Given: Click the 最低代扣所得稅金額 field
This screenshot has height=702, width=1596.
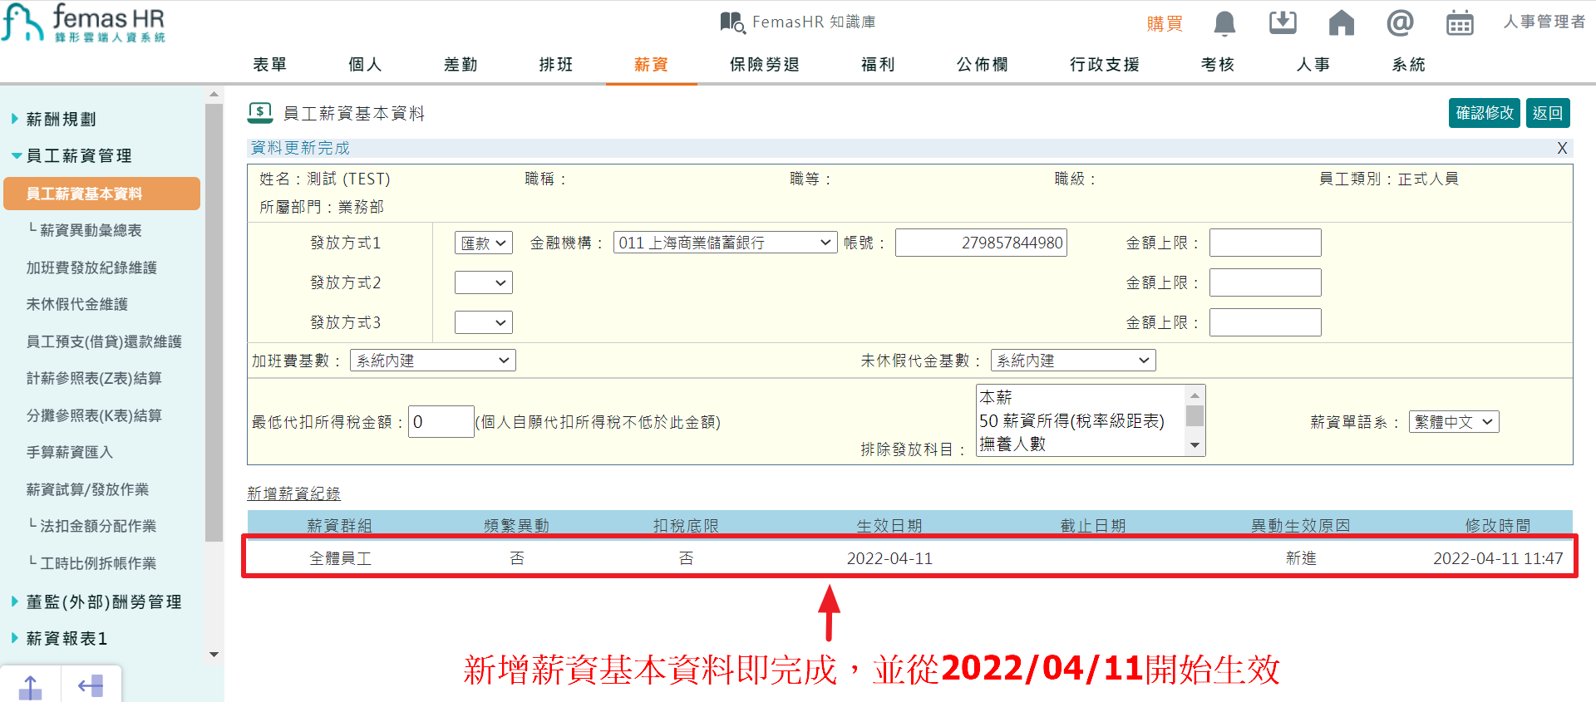Looking at the screenshot, I should click(x=441, y=422).
